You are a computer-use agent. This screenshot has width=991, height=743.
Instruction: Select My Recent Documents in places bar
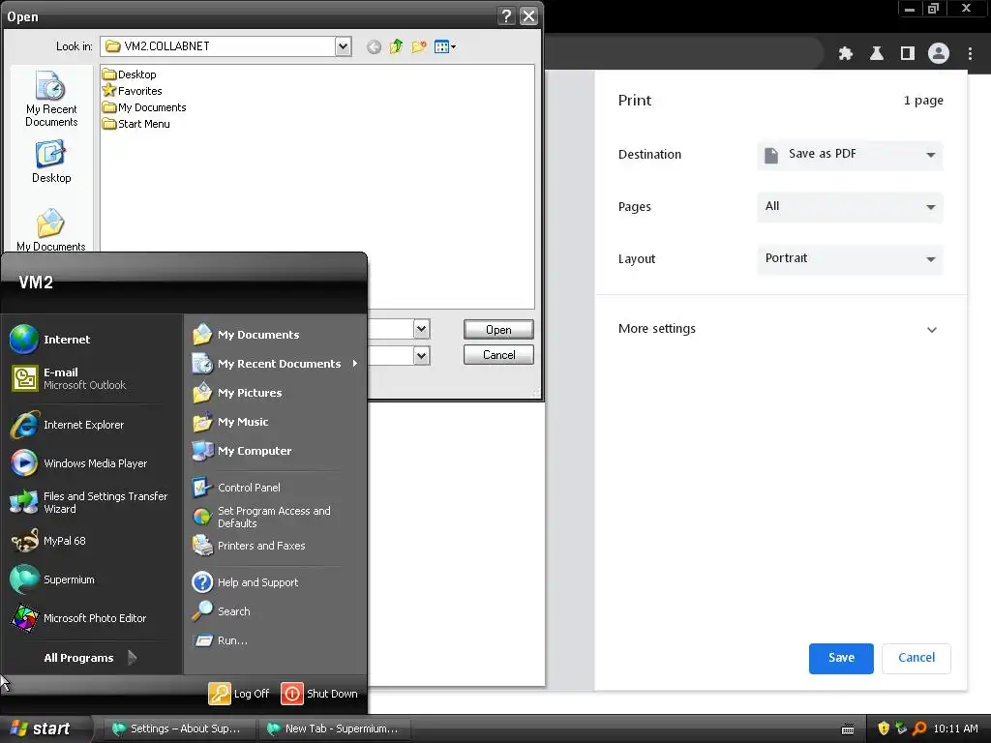pos(51,100)
